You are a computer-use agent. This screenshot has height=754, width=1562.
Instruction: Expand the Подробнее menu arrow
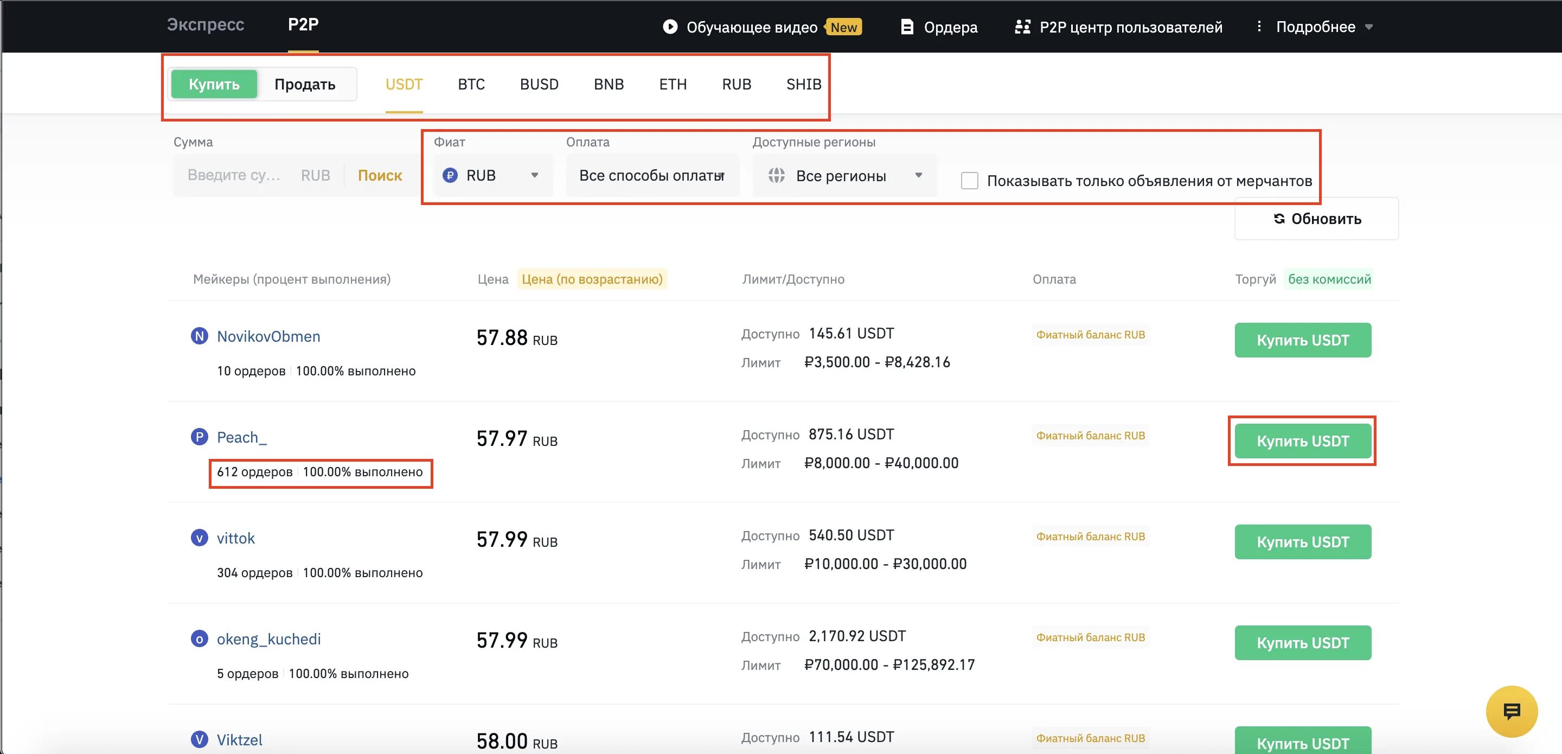click(1368, 27)
